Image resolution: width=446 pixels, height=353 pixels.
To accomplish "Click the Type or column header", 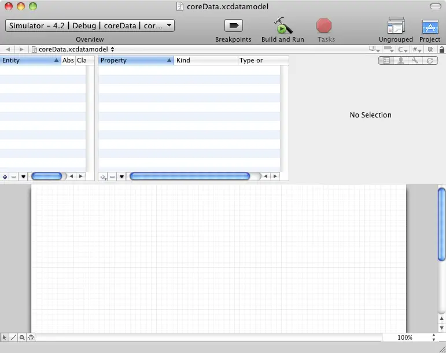I will (x=263, y=60).
